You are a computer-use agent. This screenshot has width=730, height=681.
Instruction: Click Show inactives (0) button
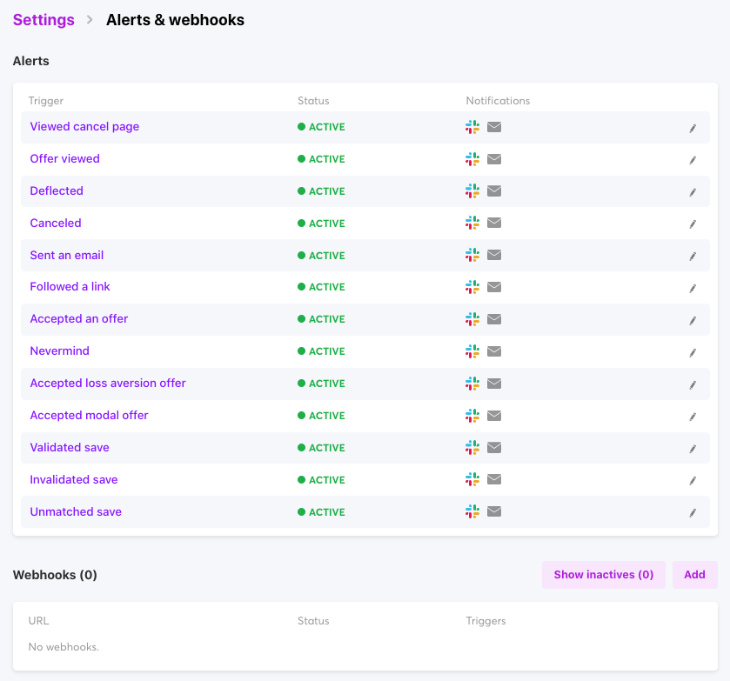click(x=603, y=575)
